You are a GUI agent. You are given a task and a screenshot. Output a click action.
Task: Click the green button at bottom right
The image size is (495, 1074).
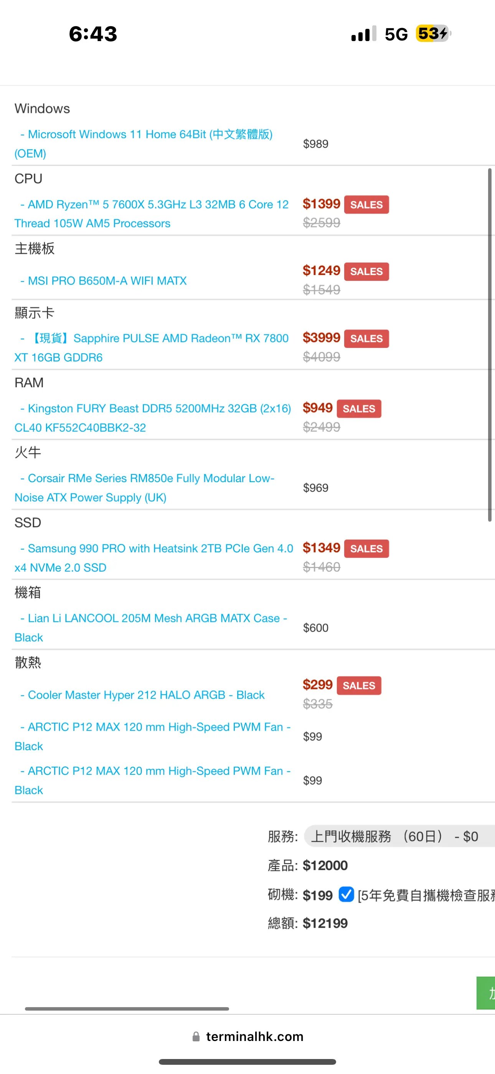click(x=486, y=993)
